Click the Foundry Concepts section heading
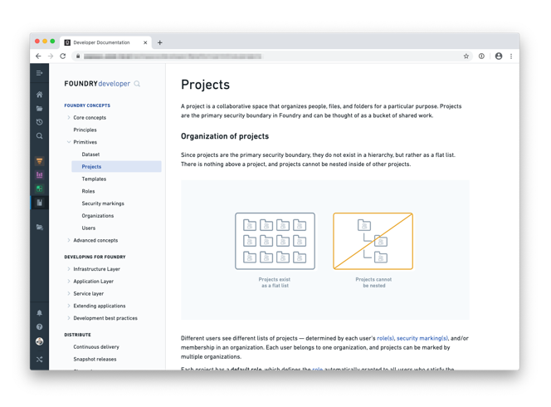This screenshot has width=551, height=407. [87, 105]
